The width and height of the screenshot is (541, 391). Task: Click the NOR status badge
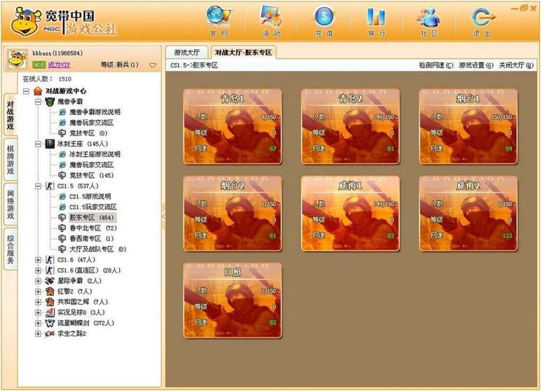point(39,65)
